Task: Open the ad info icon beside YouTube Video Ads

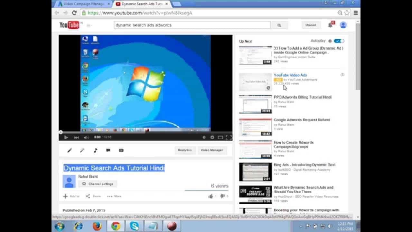Action: tap(342, 75)
